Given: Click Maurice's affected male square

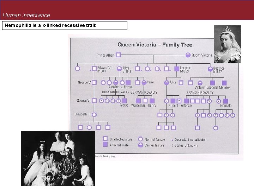Looking at the screenshot, I should pos(224,83).
